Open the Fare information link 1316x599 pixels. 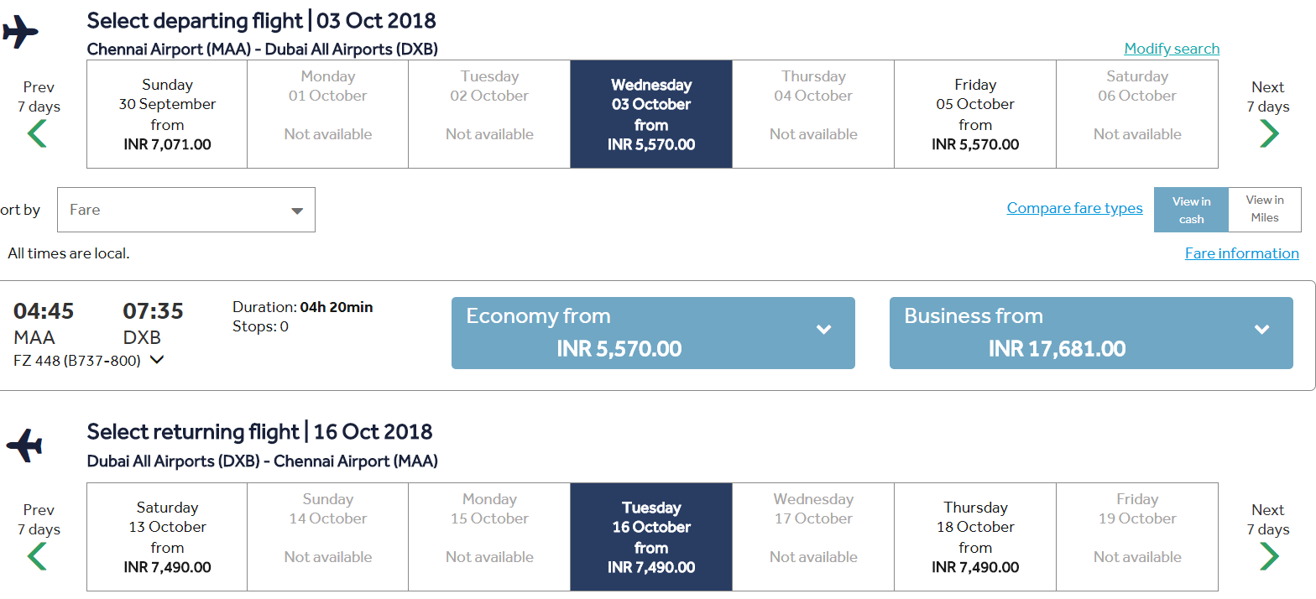[x=1241, y=253]
